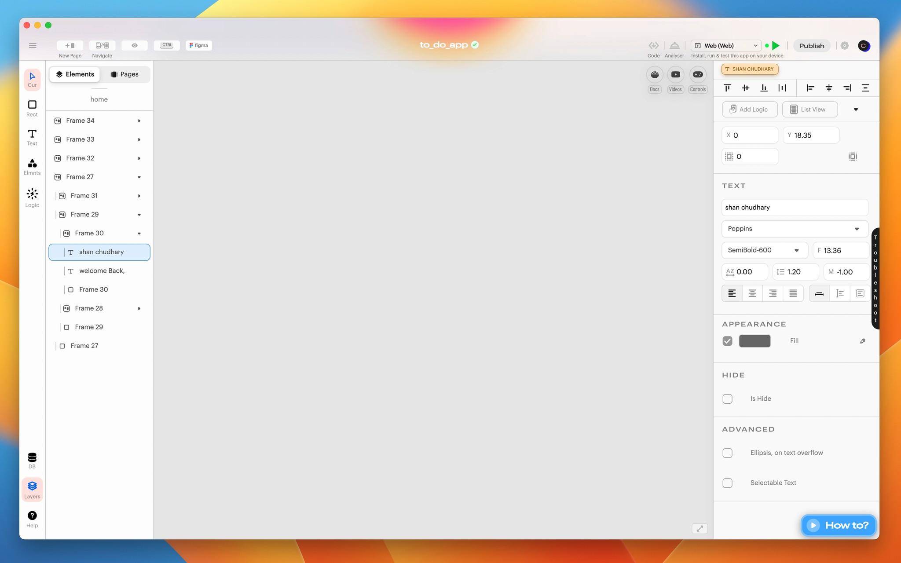
Task: Click the Figma import button
Action: (x=199, y=45)
